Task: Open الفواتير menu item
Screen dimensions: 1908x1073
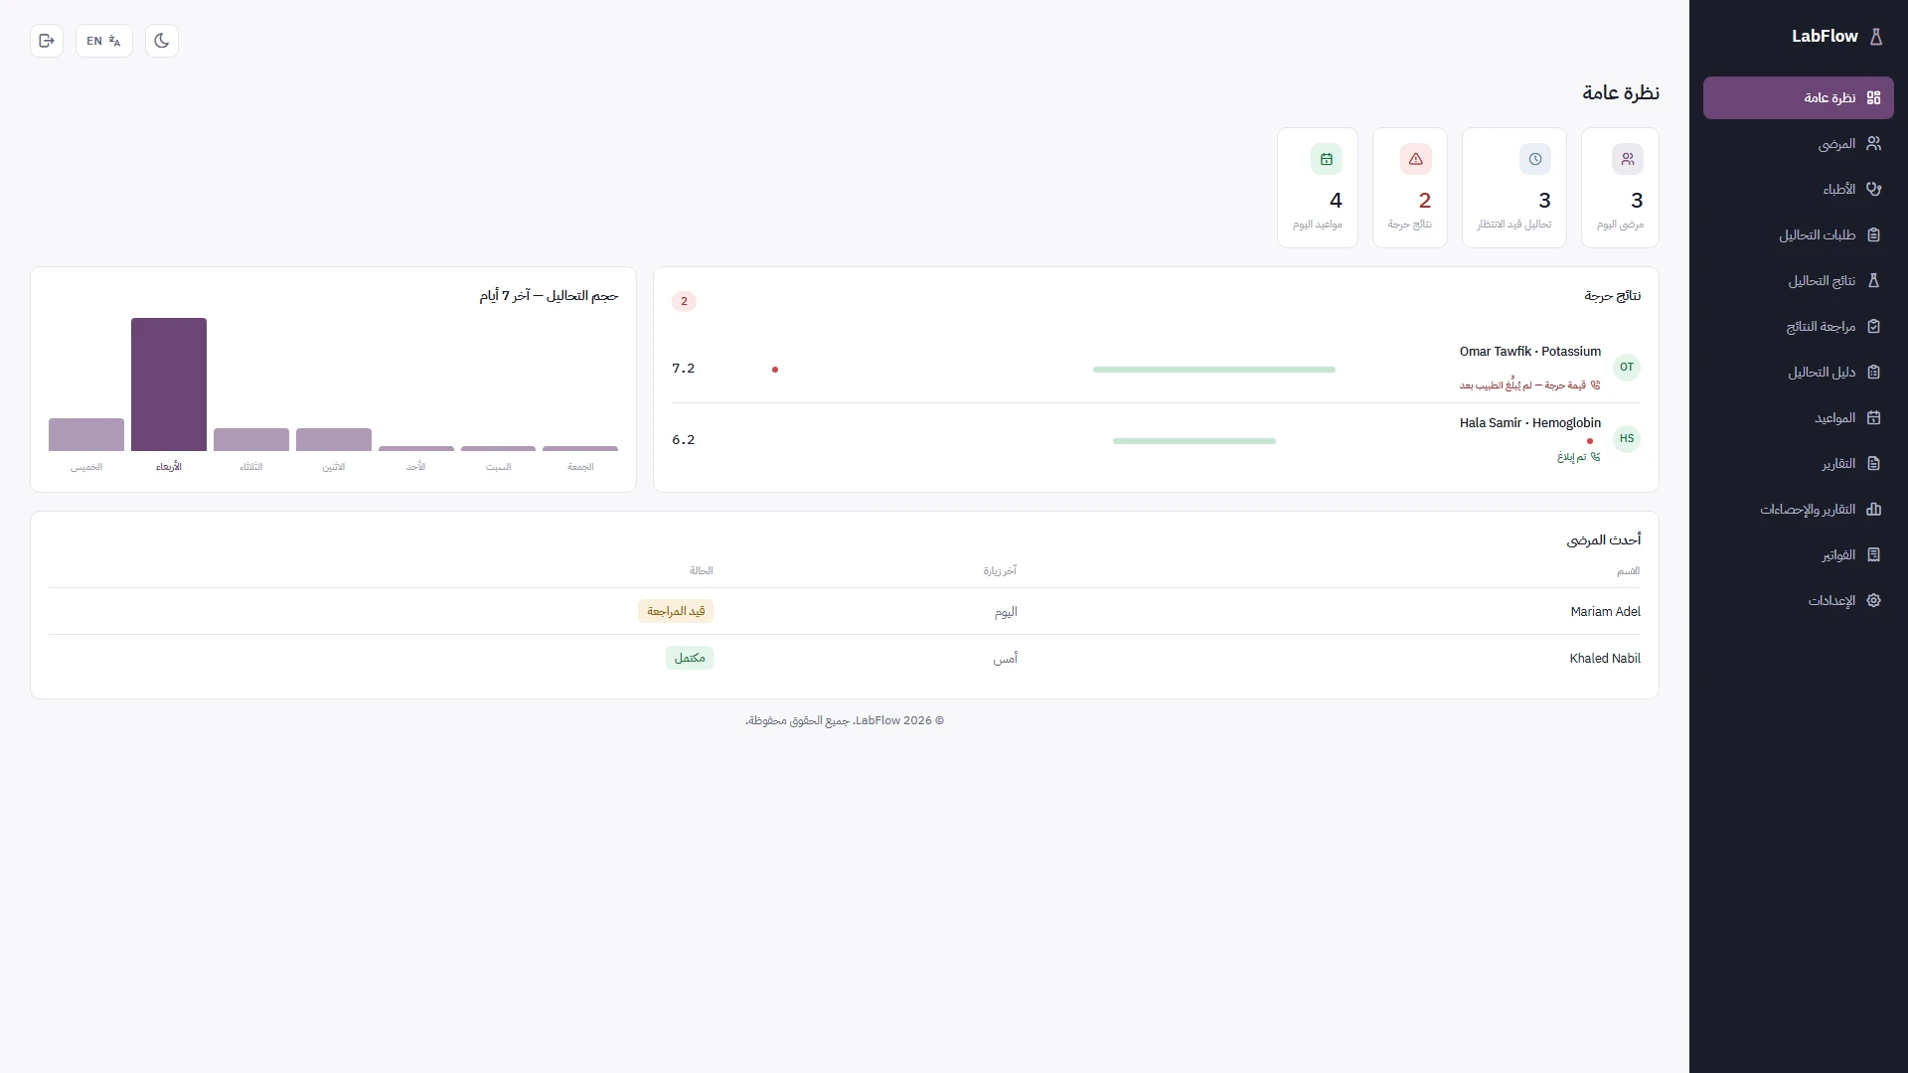Action: tap(1799, 554)
